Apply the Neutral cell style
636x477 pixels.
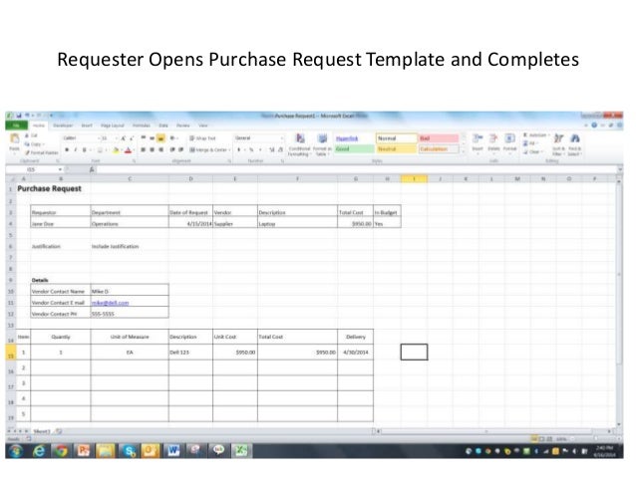click(397, 149)
